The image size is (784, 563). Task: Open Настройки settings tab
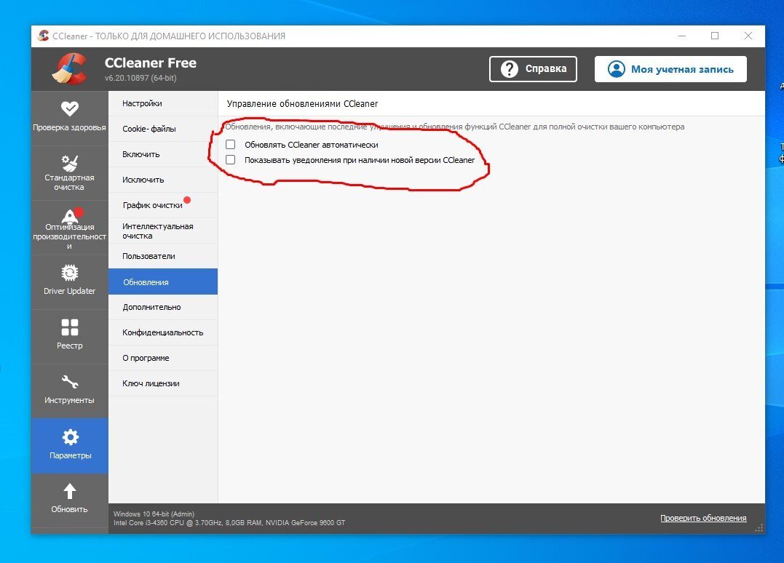[x=163, y=103]
